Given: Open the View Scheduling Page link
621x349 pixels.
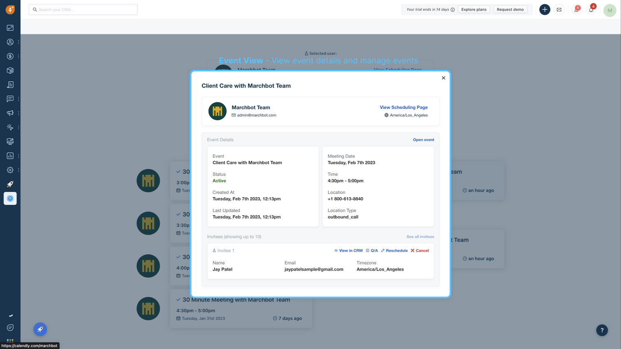Looking at the screenshot, I should [x=403, y=107].
